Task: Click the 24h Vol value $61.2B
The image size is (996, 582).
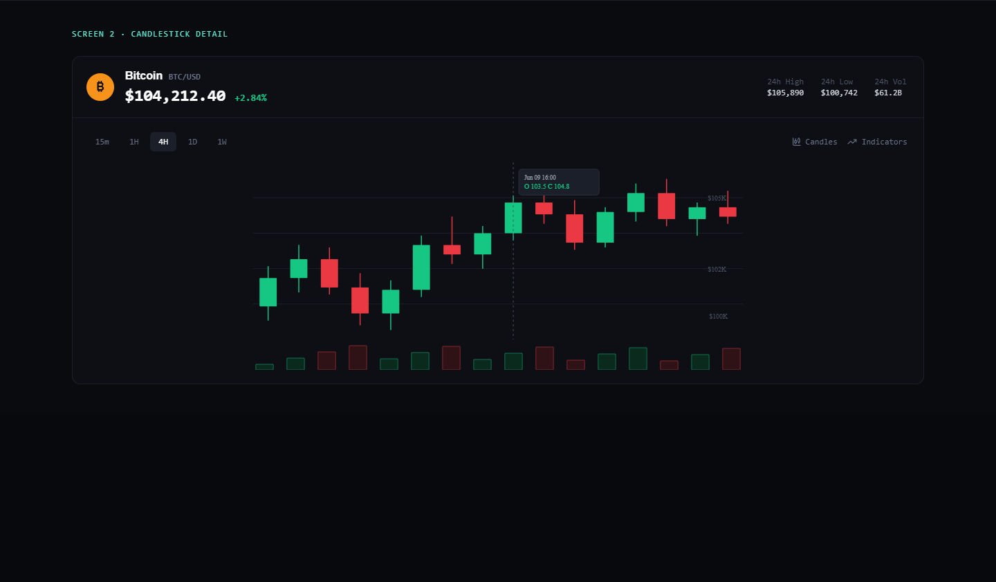Action: (888, 93)
